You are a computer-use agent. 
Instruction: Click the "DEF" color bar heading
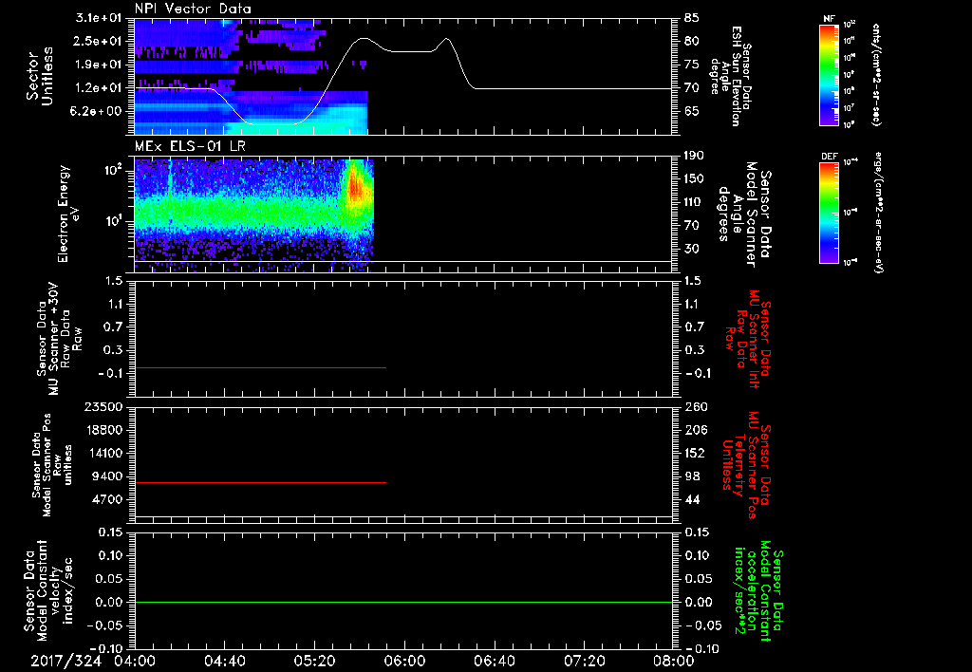click(829, 157)
